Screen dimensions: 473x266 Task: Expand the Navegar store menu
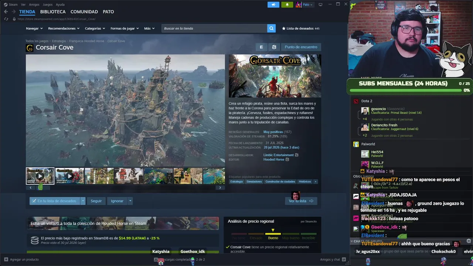pyautogui.click(x=34, y=28)
